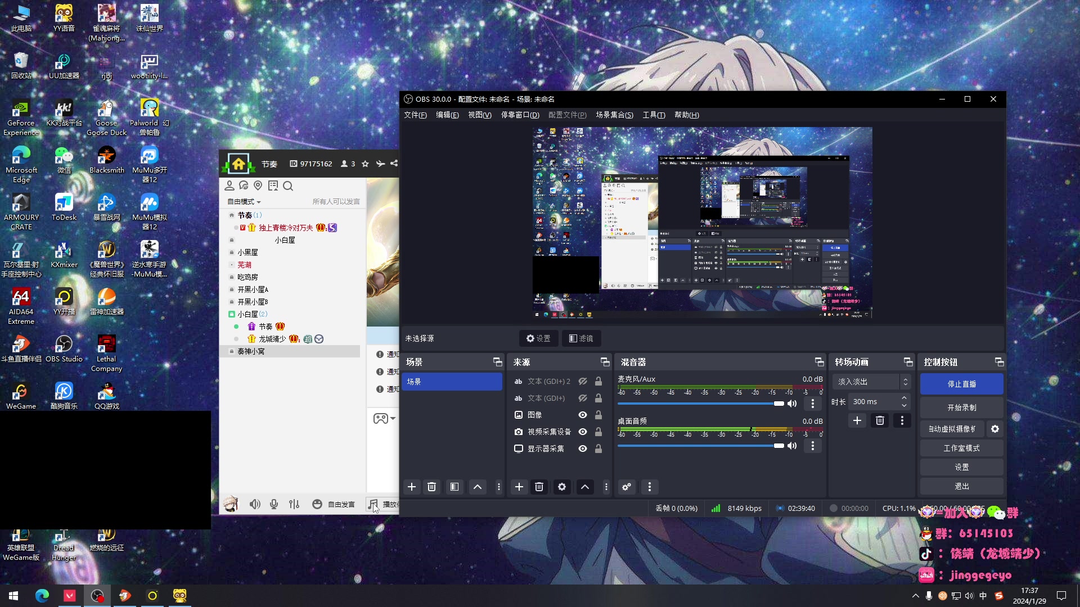
Task: Select 场景 item in scenes list
Action: click(452, 382)
